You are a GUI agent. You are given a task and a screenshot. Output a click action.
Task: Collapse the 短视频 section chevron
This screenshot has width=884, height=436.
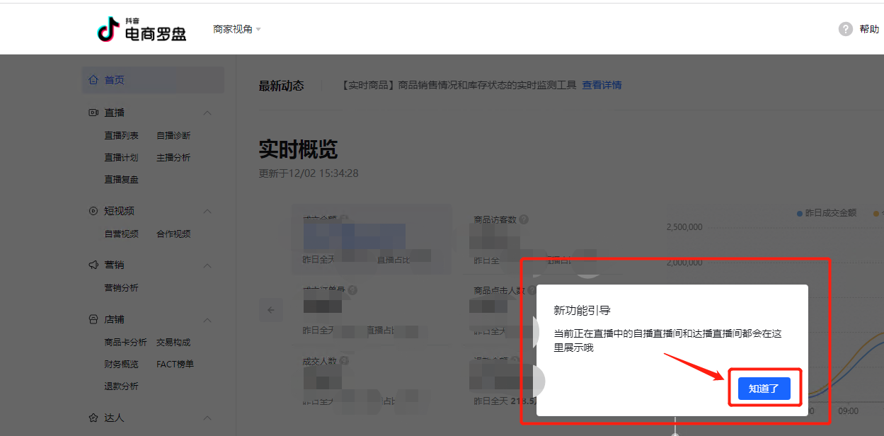[x=207, y=211]
